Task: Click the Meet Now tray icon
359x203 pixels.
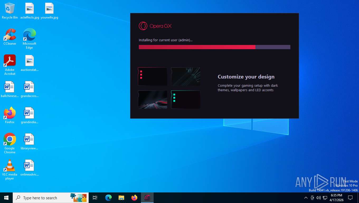Action: tap(312, 198)
